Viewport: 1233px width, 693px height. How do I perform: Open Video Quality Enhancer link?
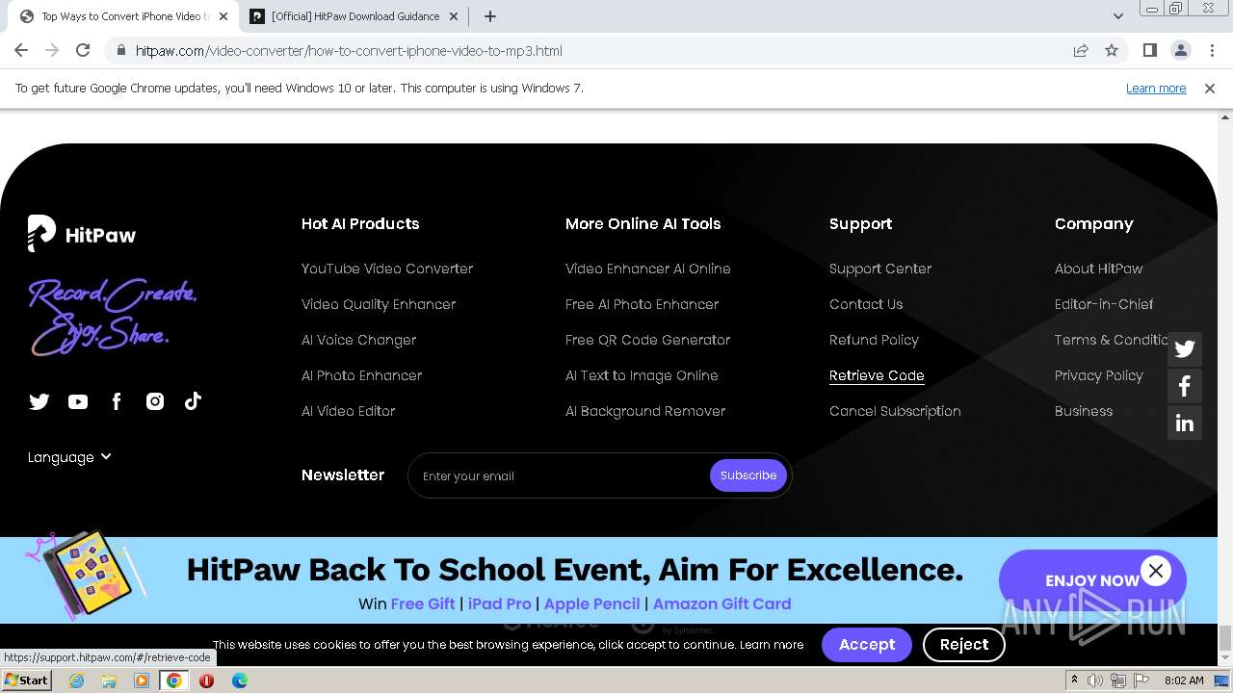(379, 304)
